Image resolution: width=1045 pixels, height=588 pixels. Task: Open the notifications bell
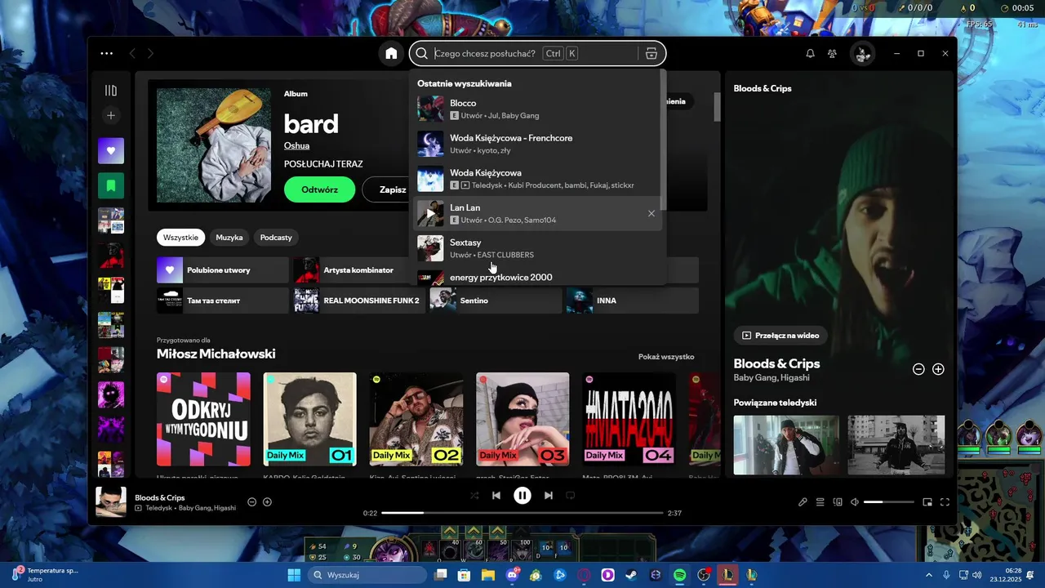[810, 53]
